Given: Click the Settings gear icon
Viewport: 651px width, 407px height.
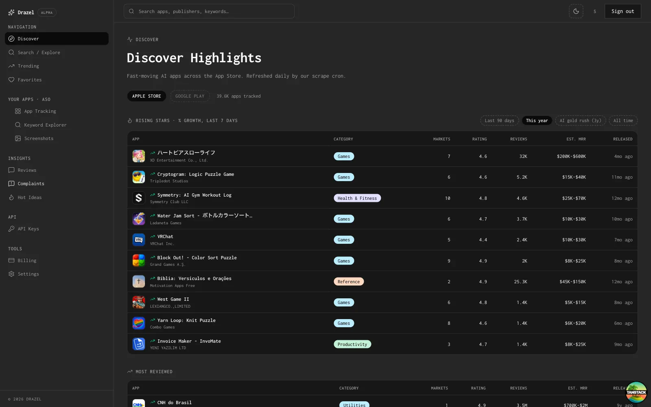Looking at the screenshot, I should click(x=11, y=274).
